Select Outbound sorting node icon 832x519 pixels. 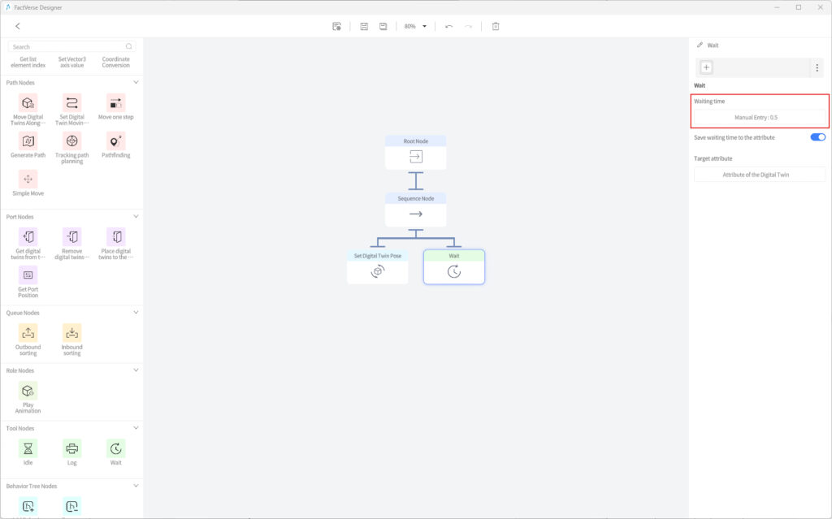28,333
